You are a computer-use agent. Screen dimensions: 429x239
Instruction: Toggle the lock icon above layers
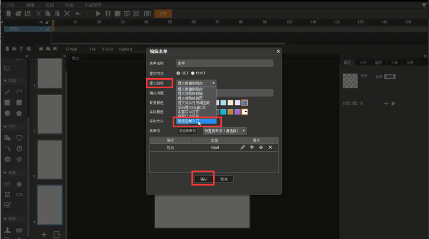tap(48, 22)
